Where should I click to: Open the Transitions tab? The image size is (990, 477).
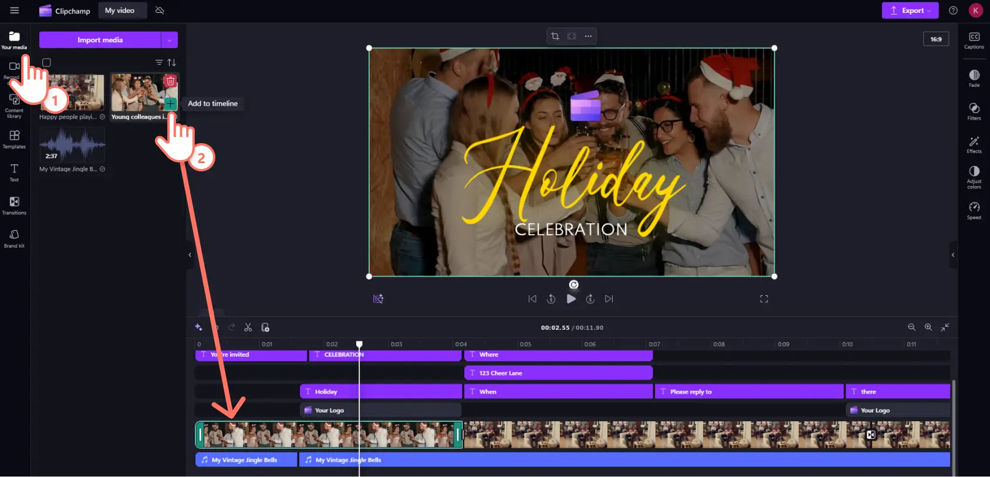click(14, 206)
